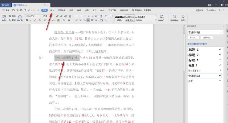The image size is (228, 123).
Task: Click the Clear Formatting eraser icon
Action: coord(66,16)
